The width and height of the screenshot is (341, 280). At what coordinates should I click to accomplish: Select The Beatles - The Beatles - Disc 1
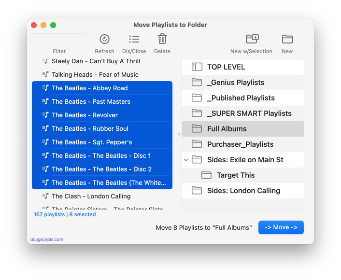102,155
